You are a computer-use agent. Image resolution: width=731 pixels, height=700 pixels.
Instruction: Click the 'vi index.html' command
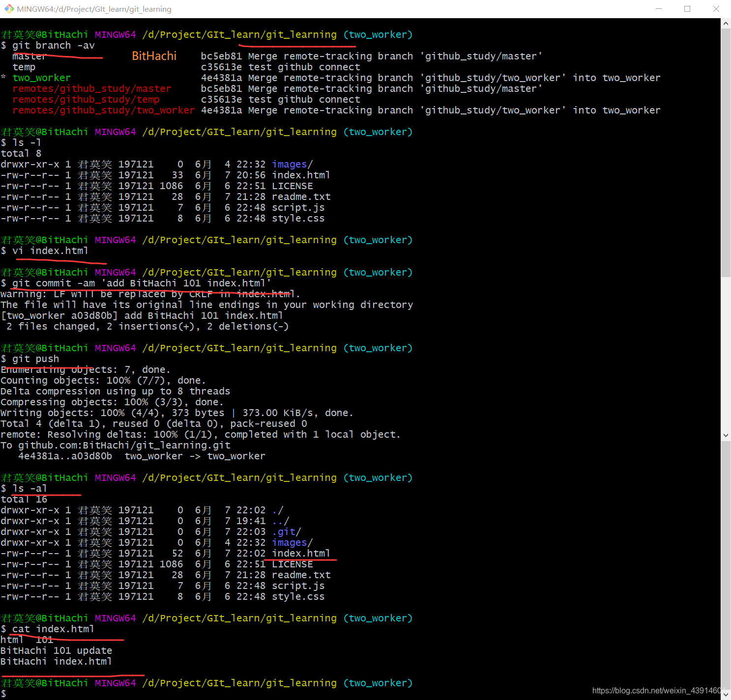(x=51, y=251)
